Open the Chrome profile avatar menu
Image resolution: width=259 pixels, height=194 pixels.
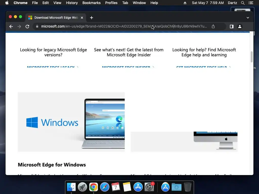pos(240,26)
